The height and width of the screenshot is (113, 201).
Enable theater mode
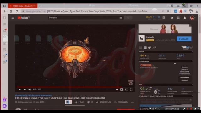127,89
